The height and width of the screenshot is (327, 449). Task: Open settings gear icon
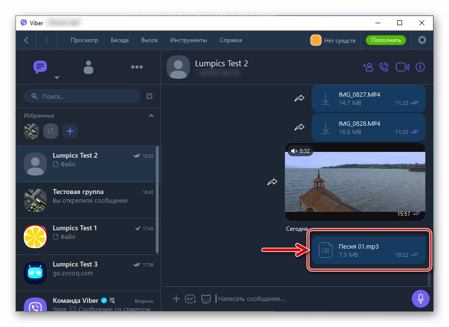coord(422,40)
